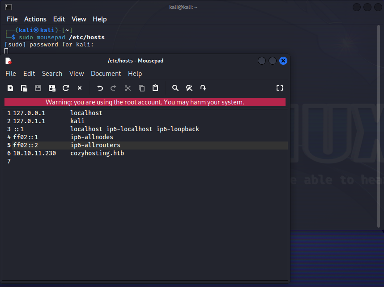Click the Find and Replace toolbar icon

pos(189,88)
